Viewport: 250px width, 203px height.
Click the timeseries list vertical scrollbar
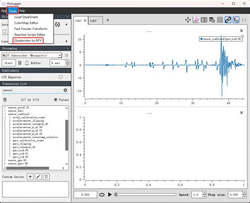67,135
